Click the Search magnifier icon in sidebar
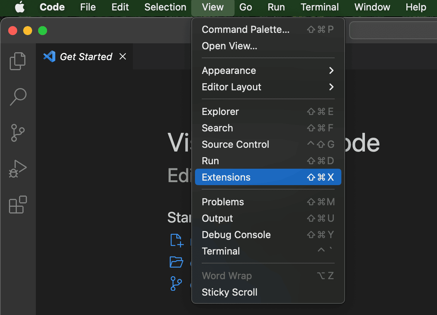This screenshot has height=315, width=437. coord(18,97)
